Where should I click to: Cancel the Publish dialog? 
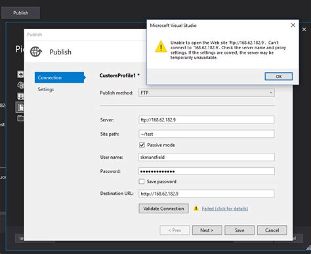pyautogui.click(x=272, y=230)
